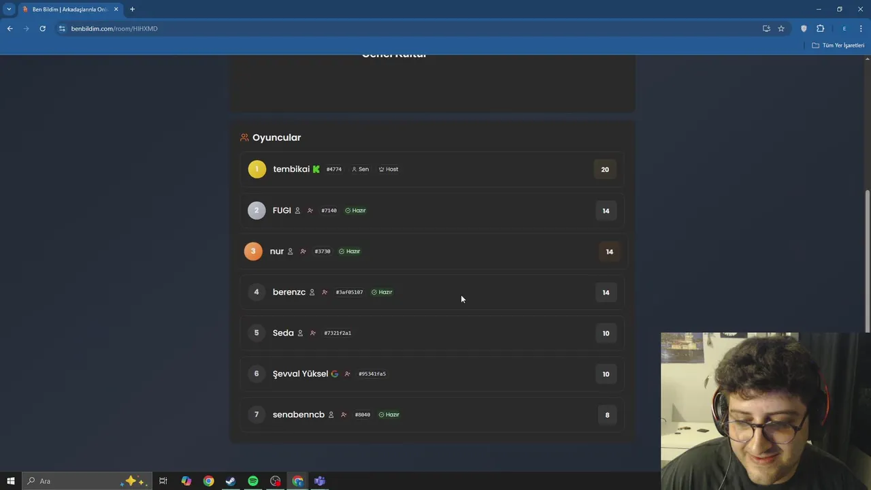
Task: Click the person icon beside FUGI
Action: tap(297, 210)
